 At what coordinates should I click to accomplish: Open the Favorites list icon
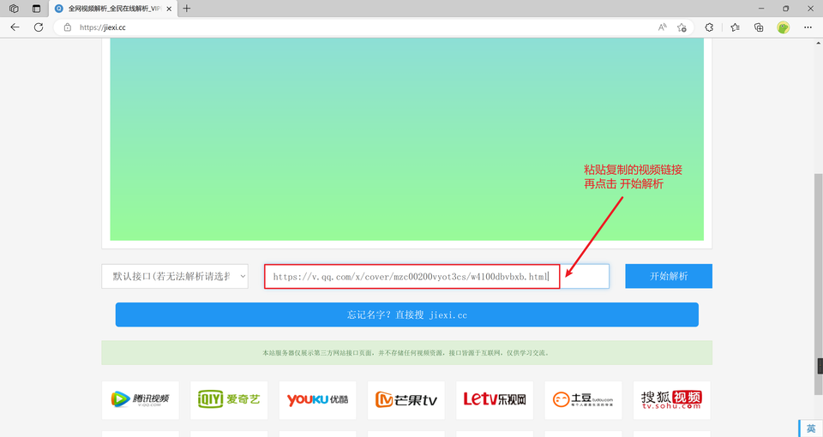tap(735, 27)
